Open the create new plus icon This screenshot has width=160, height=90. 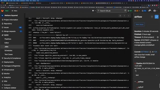click(x=93, y=10)
